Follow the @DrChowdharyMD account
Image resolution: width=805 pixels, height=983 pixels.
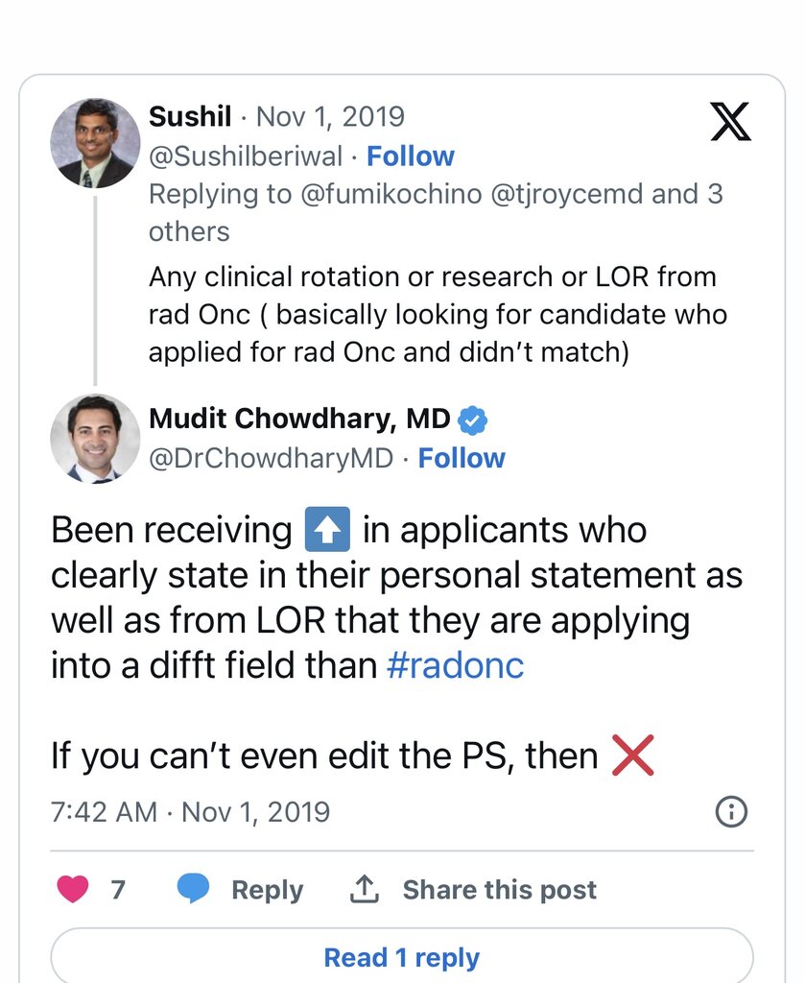[x=462, y=459]
